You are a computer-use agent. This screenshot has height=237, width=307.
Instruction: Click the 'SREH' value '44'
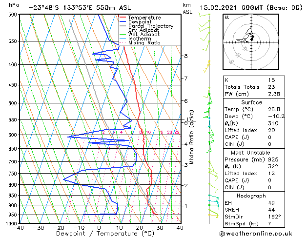pos(271,210)
